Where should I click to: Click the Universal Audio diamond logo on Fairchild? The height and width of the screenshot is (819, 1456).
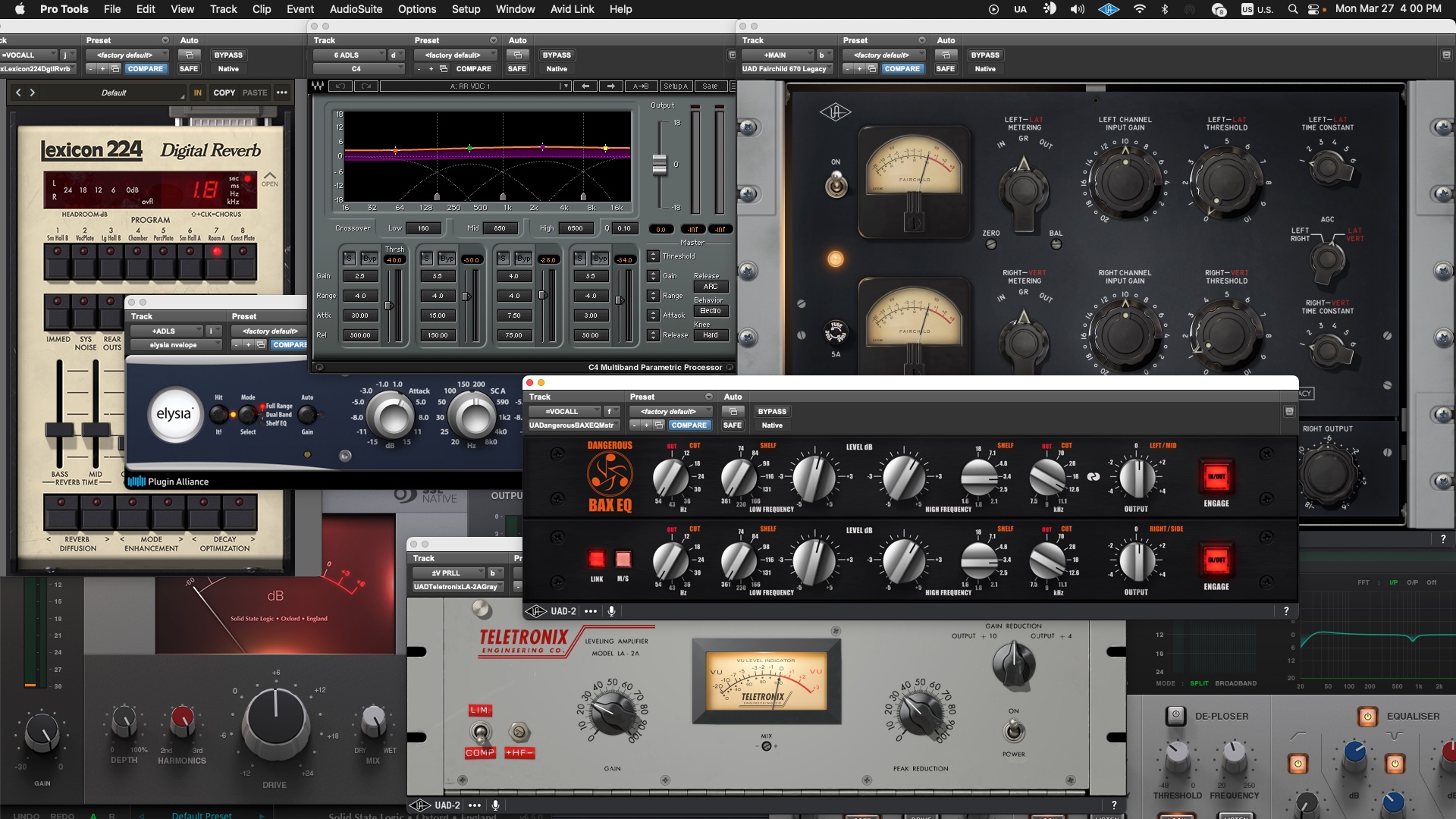(x=835, y=113)
